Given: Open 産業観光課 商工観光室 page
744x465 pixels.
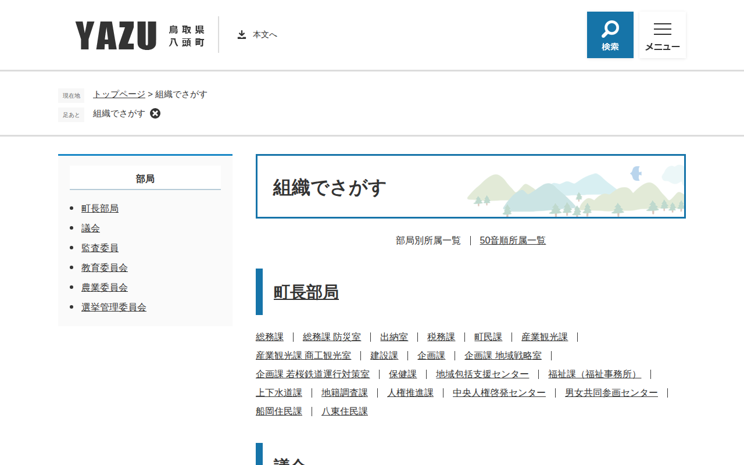Looking at the screenshot, I should pyautogui.click(x=303, y=355).
